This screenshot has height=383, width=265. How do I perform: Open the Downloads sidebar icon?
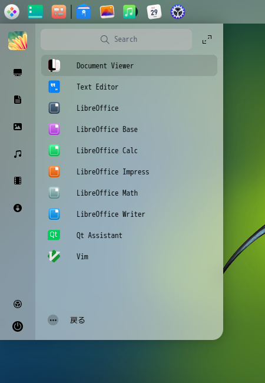(18, 208)
